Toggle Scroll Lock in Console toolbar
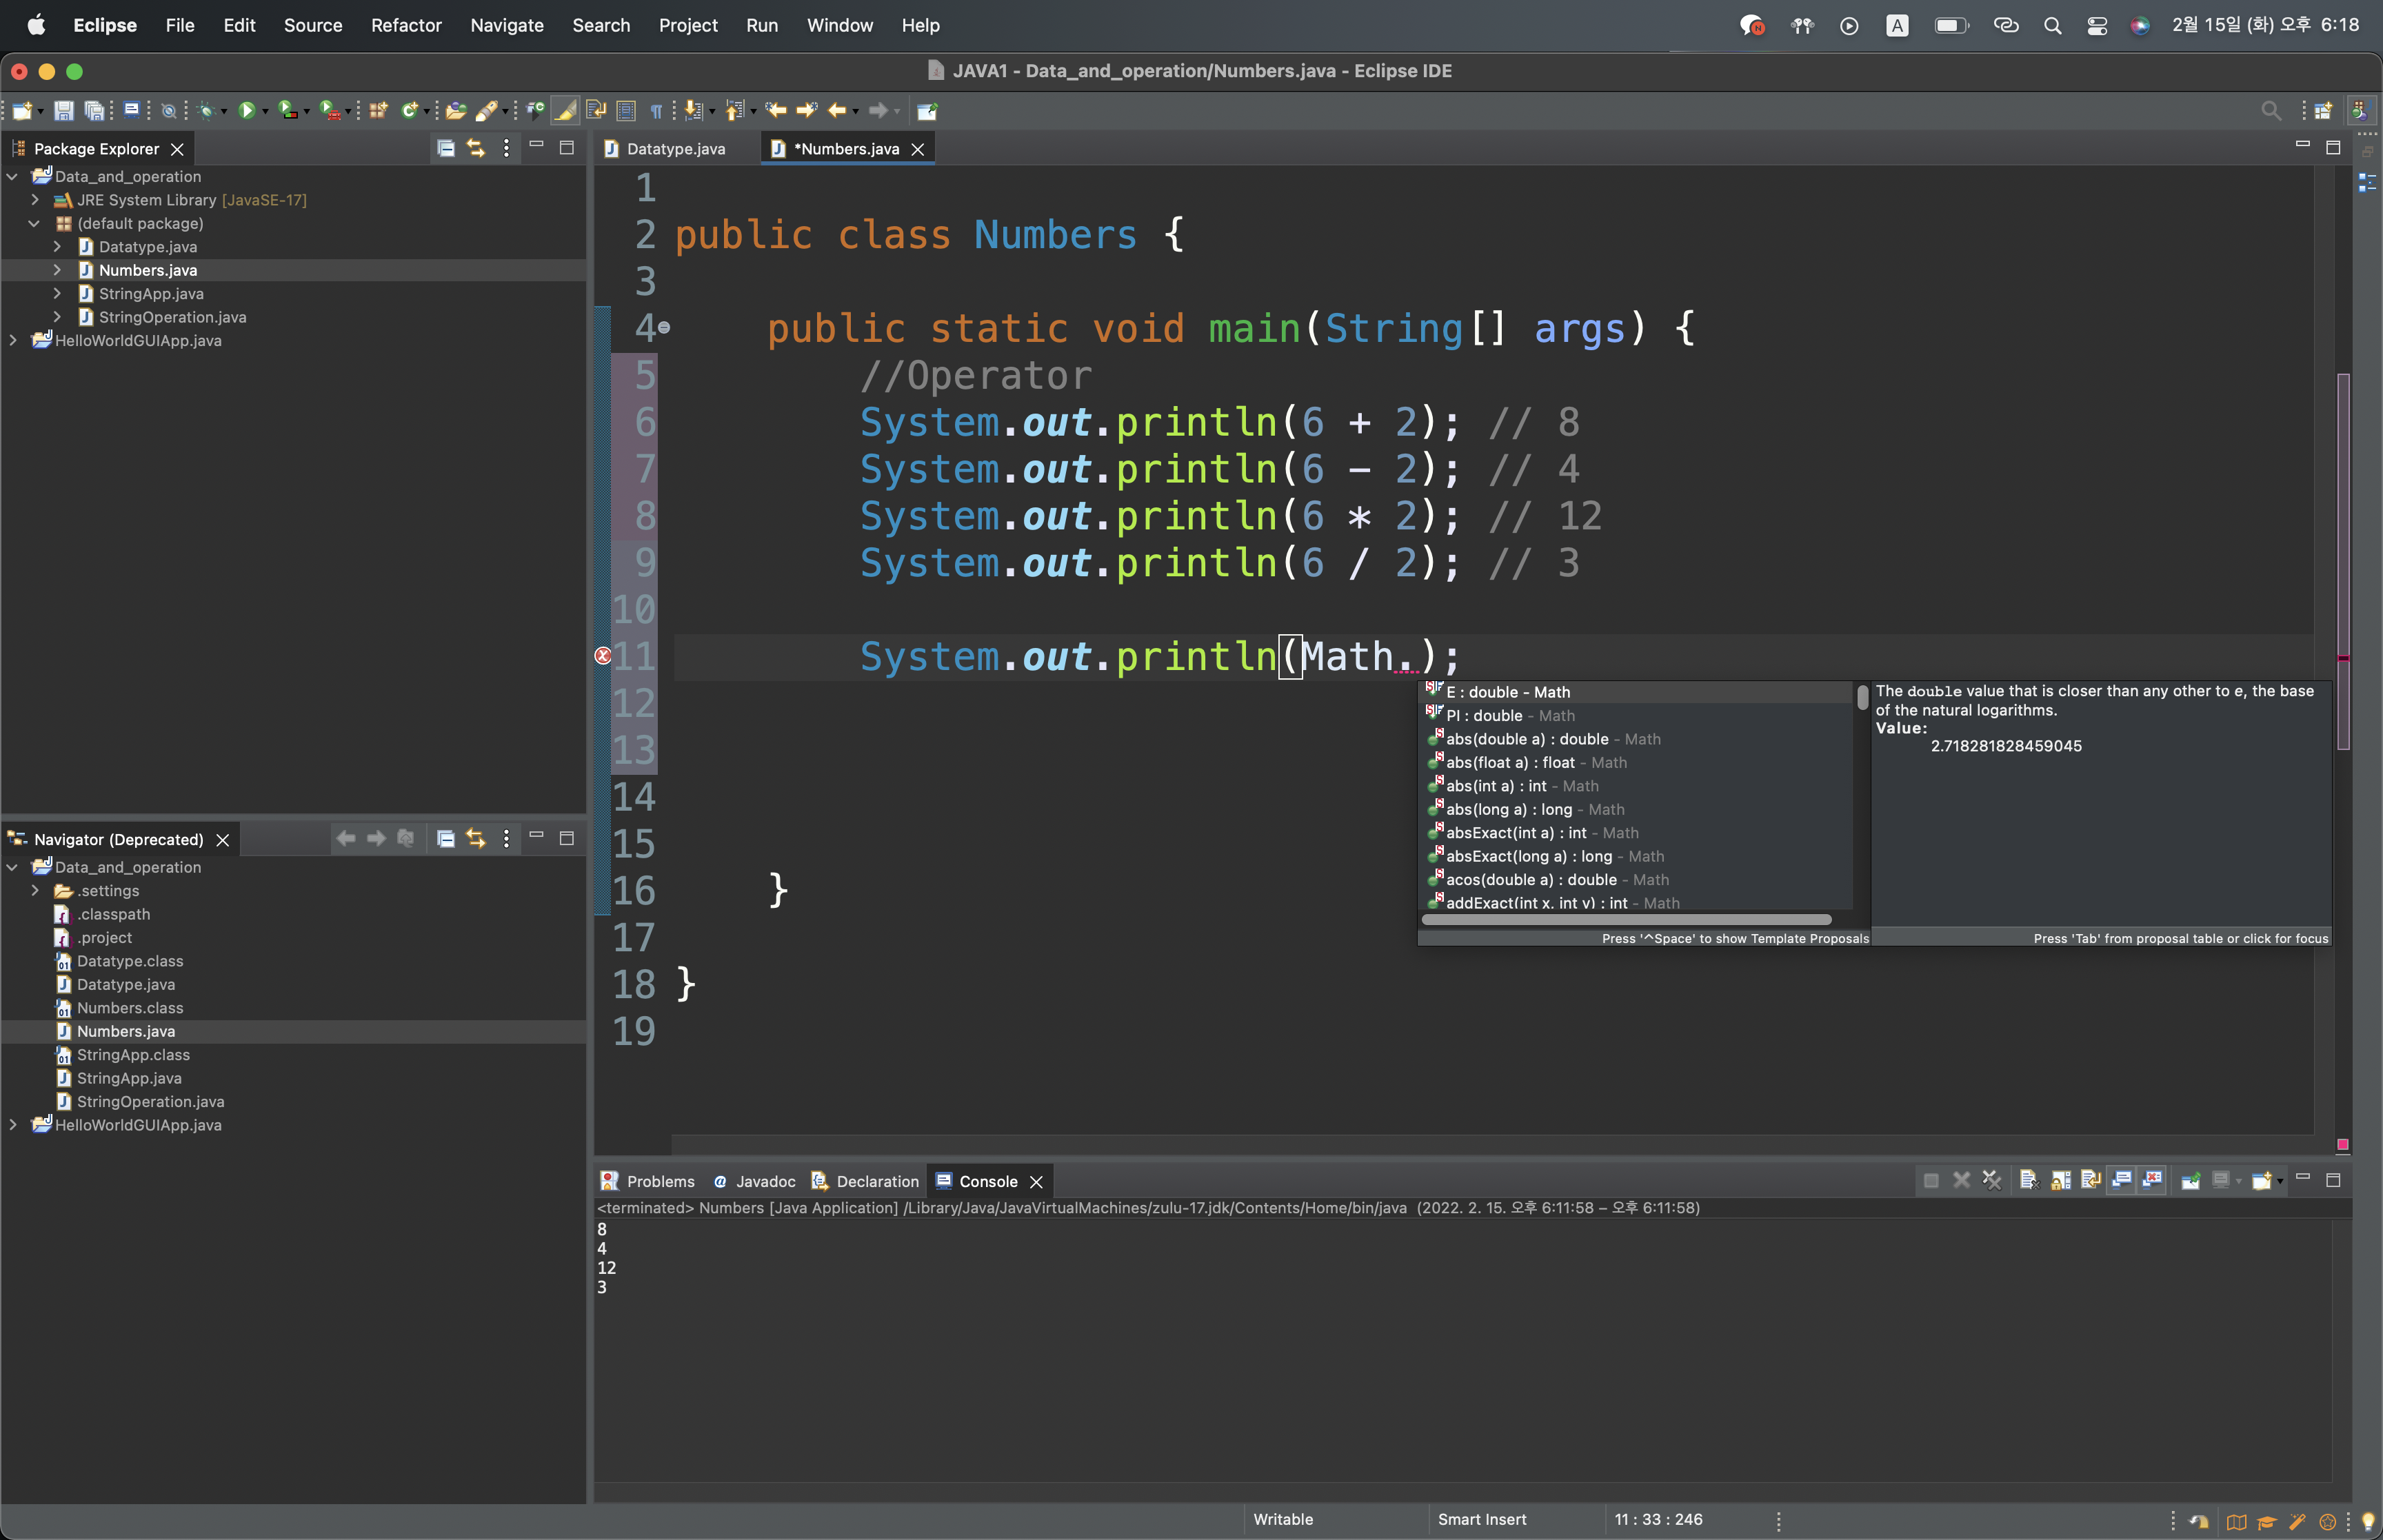2383x1540 pixels. click(2060, 1181)
